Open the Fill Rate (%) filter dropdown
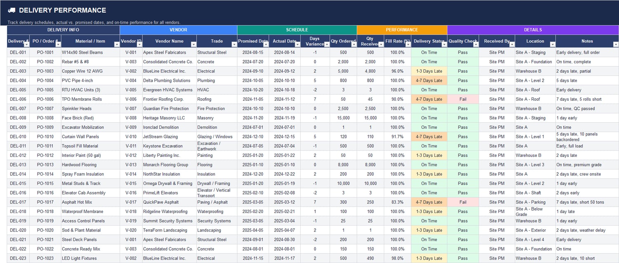Screen dimensions: 619x263 [408, 44]
